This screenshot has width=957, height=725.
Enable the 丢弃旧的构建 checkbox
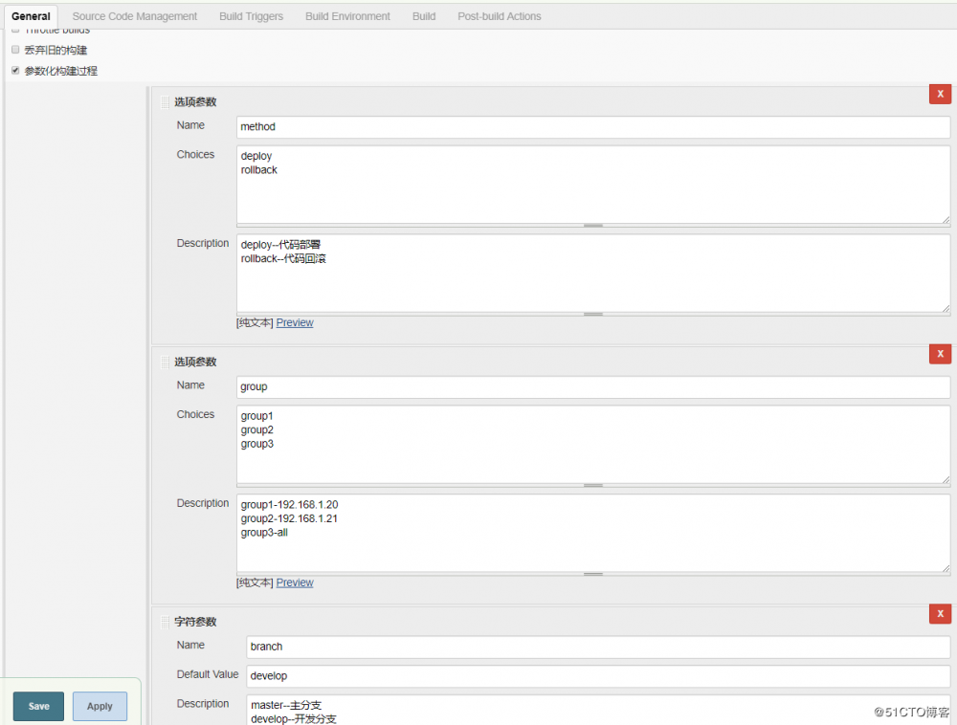tap(14, 50)
